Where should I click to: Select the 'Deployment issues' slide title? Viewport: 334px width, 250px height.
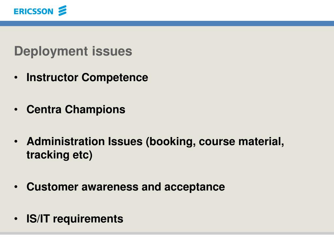click(x=73, y=51)
